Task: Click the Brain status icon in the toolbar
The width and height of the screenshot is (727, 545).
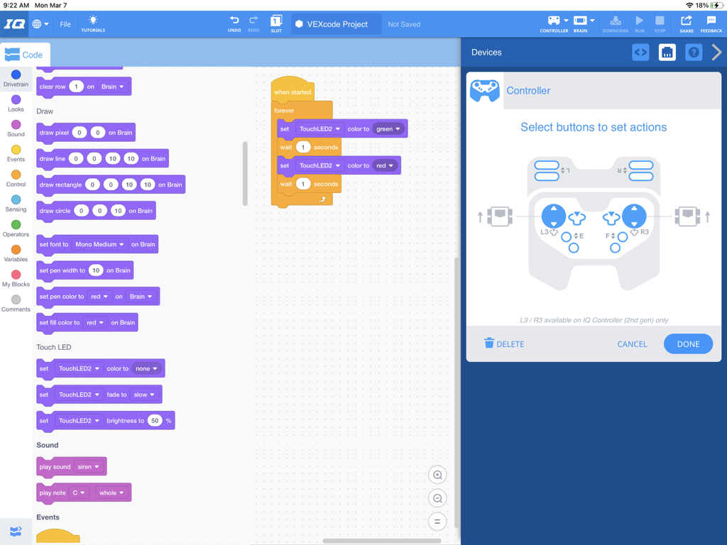Action: tap(581, 23)
